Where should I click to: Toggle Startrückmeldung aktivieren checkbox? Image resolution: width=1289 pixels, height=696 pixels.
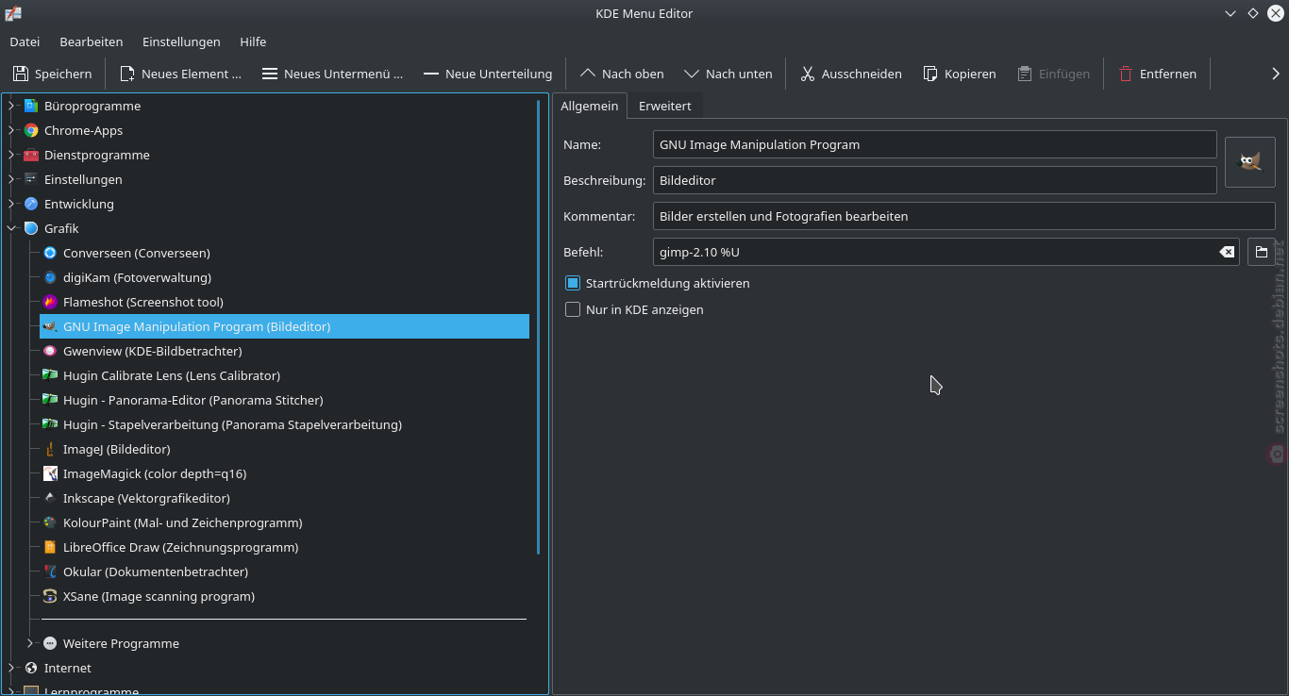pos(572,283)
